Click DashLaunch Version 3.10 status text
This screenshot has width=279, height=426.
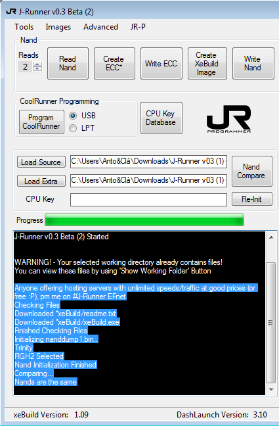coord(222,415)
